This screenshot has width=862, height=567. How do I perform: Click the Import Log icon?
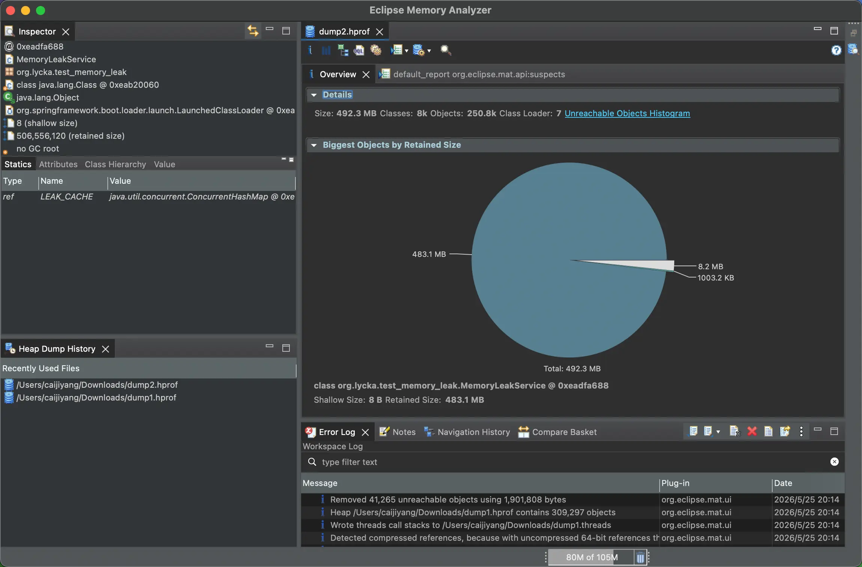708,432
